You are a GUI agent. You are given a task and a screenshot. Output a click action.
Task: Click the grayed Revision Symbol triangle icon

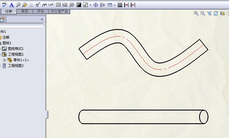31,5
